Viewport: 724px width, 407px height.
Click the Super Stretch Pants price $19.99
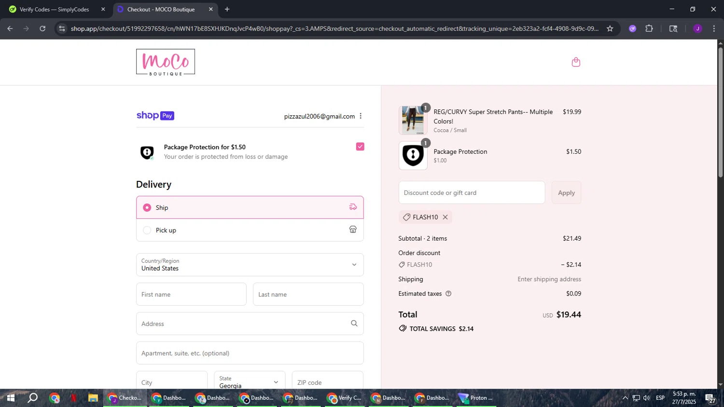(x=572, y=112)
